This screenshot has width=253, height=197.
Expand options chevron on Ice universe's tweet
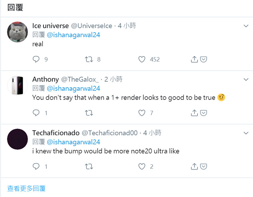coord(246,26)
